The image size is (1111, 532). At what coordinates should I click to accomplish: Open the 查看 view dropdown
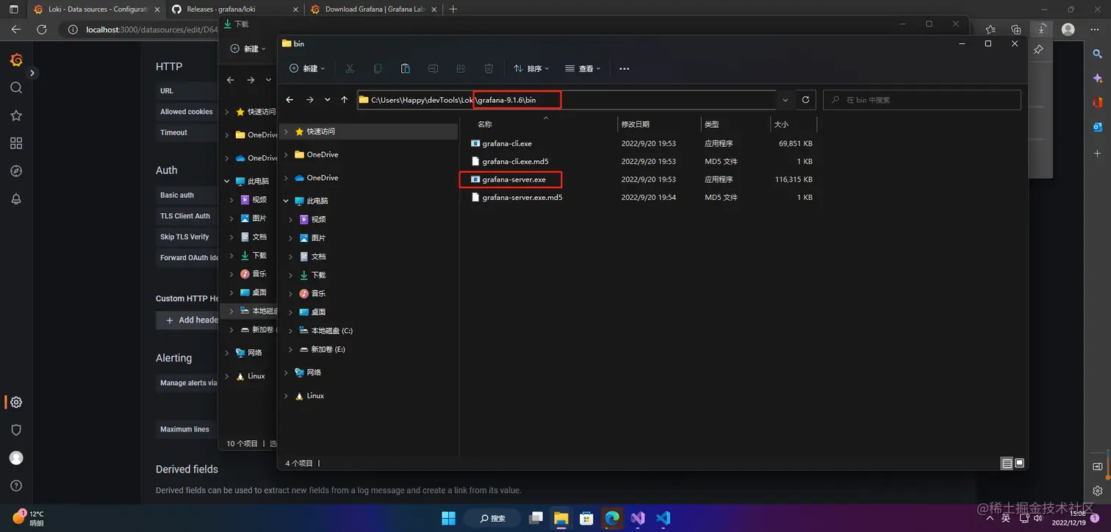coord(583,68)
